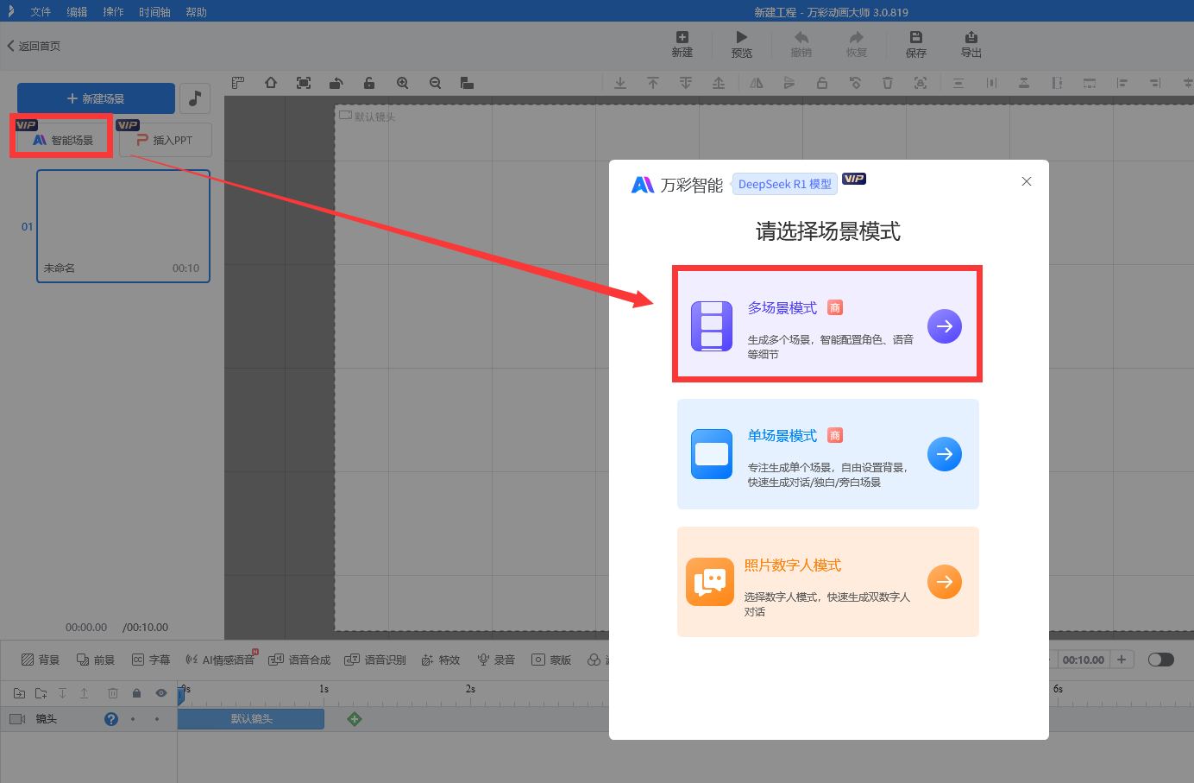The image size is (1194, 783).
Task: Toggle the timeline eye visibility icon
Action: (160, 693)
